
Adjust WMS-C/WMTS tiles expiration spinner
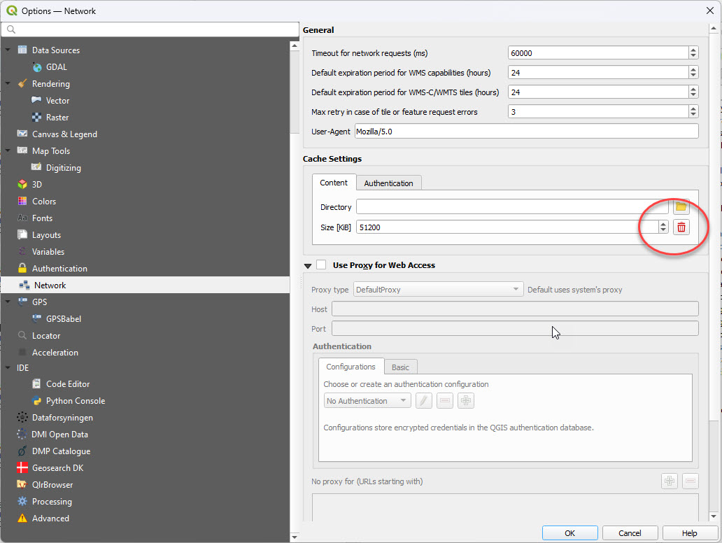pyautogui.click(x=693, y=92)
